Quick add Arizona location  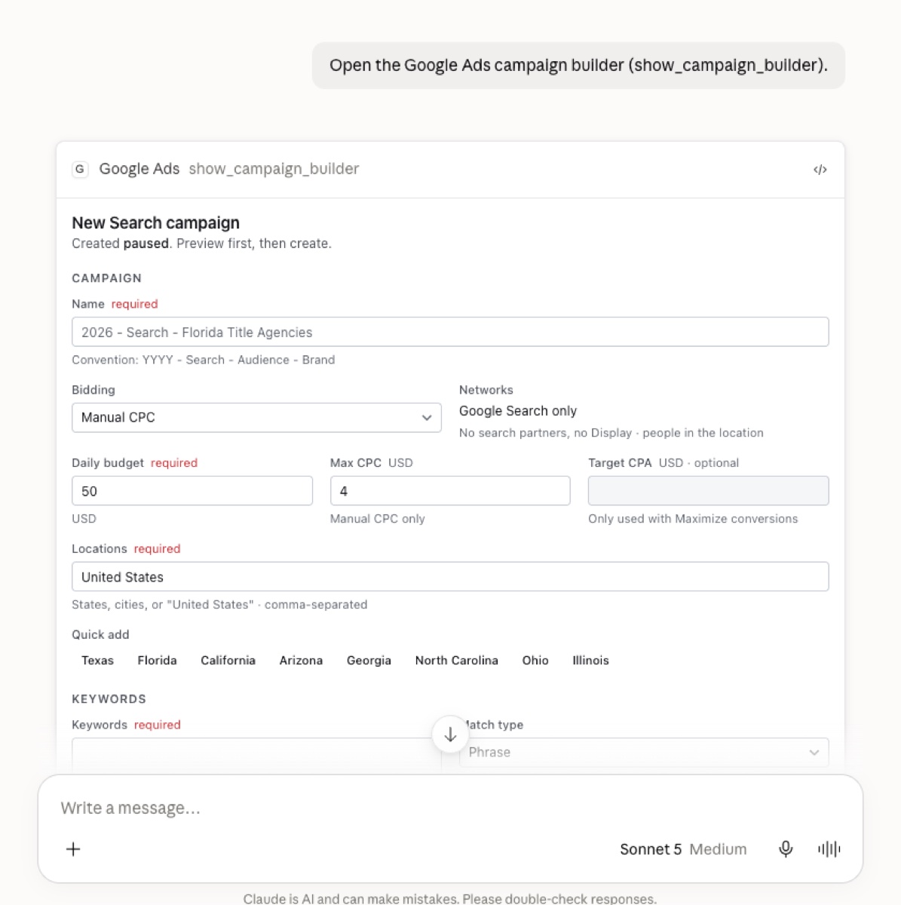(x=301, y=661)
